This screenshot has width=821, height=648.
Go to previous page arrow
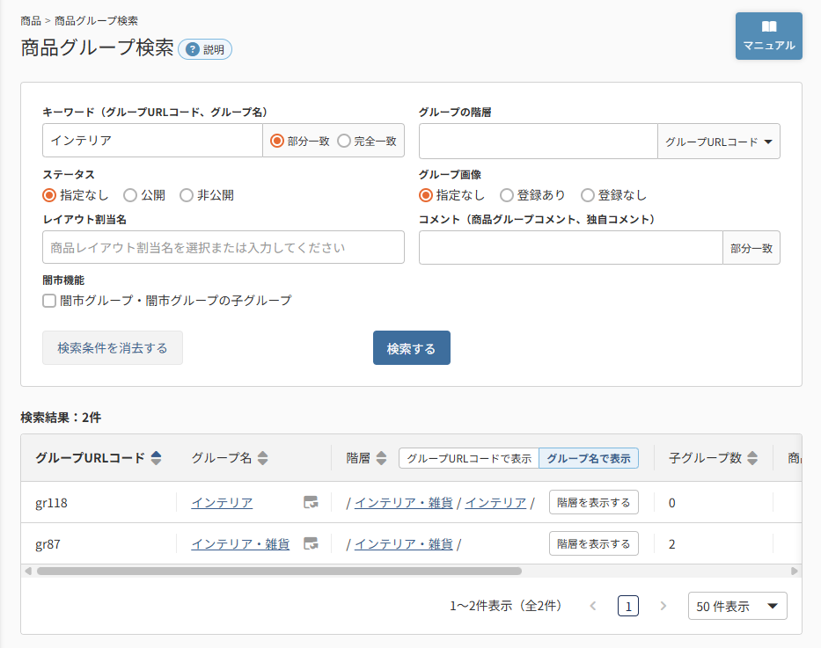593,606
